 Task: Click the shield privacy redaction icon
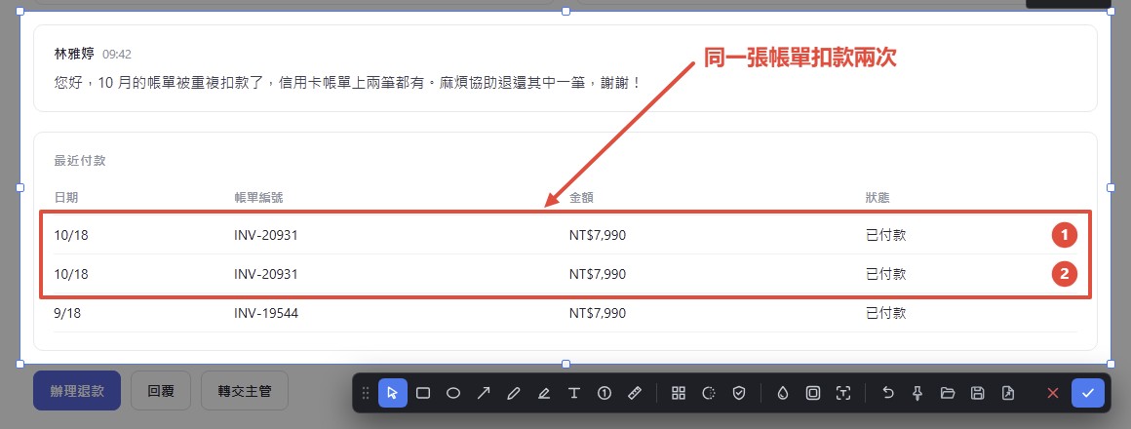click(x=739, y=393)
